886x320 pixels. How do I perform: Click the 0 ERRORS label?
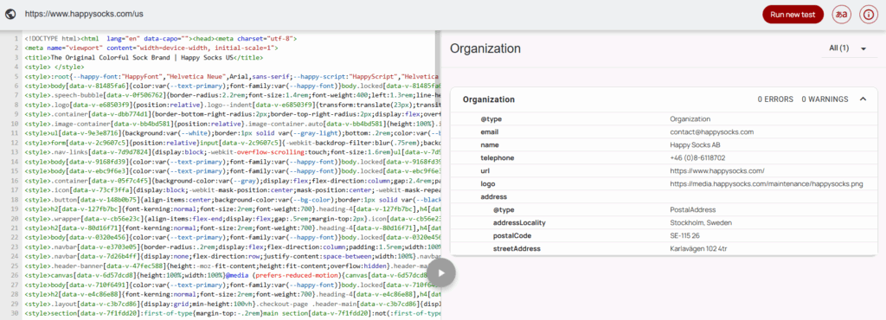[775, 99]
